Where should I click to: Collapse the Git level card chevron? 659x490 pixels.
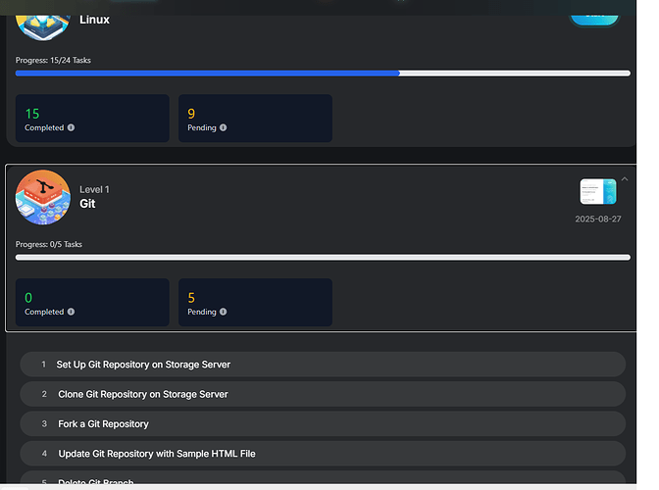coord(625,178)
